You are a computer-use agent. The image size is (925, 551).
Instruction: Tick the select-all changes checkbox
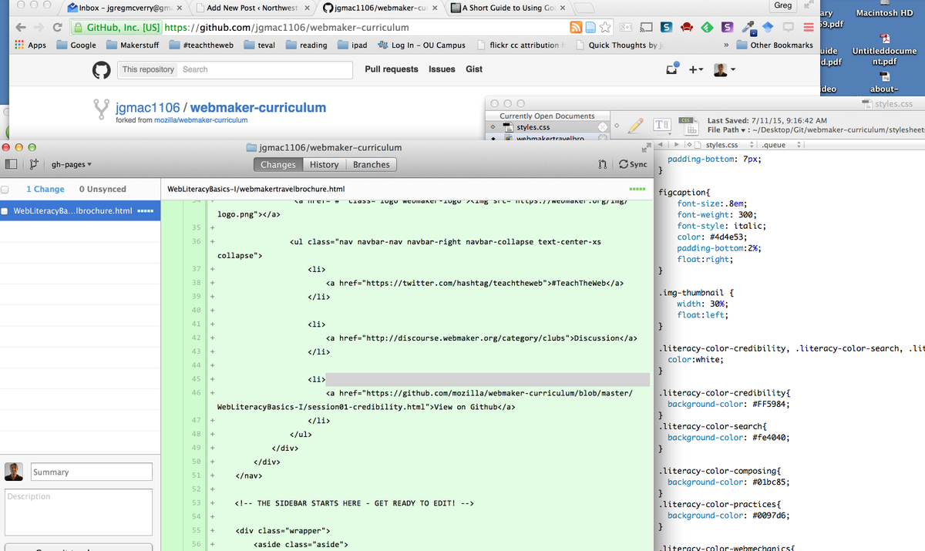(x=5, y=189)
